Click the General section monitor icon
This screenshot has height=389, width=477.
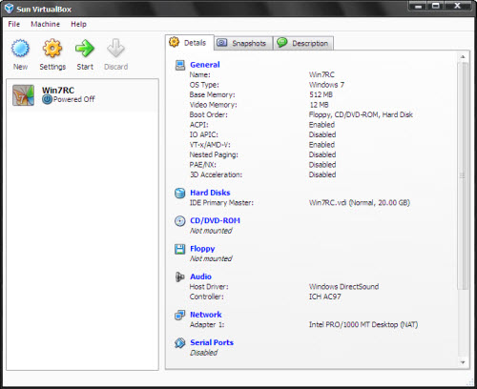[180, 65]
